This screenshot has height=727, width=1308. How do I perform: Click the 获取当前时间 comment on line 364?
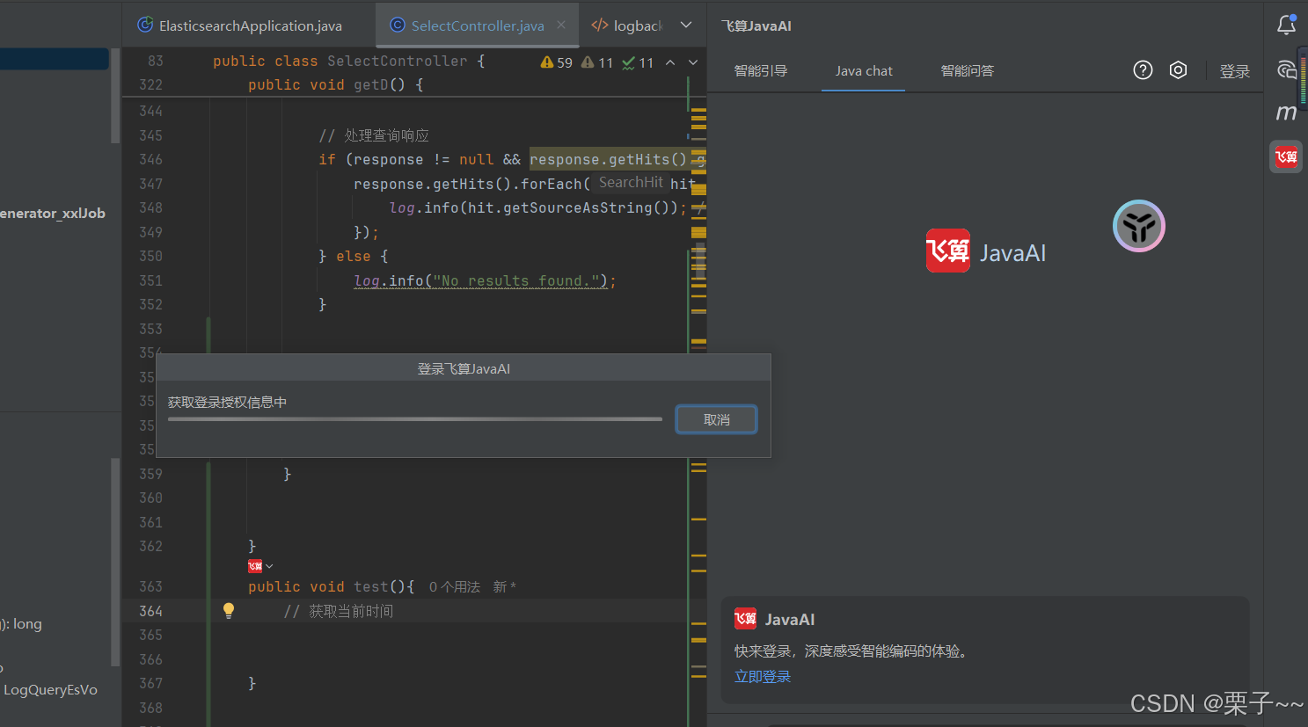tap(339, 611)
